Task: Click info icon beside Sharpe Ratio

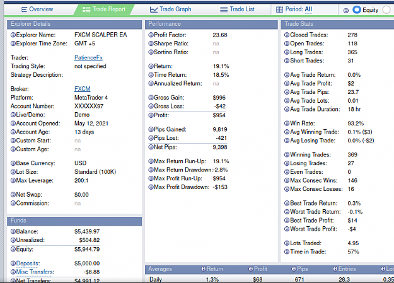Action: [151, 43]
